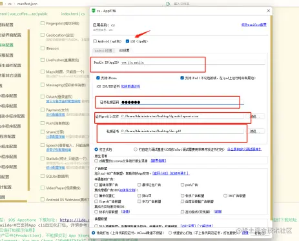Image resolution: width=299 pixels, height=241 pixels.
Task: Check the Android (apk包) checkbox
Action: 95,41
